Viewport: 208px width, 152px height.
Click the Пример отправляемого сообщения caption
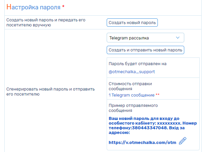coord(133,108)
